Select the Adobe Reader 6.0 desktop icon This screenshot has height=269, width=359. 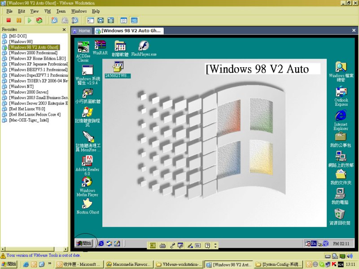pyautogui.click(x=87, y=165)
